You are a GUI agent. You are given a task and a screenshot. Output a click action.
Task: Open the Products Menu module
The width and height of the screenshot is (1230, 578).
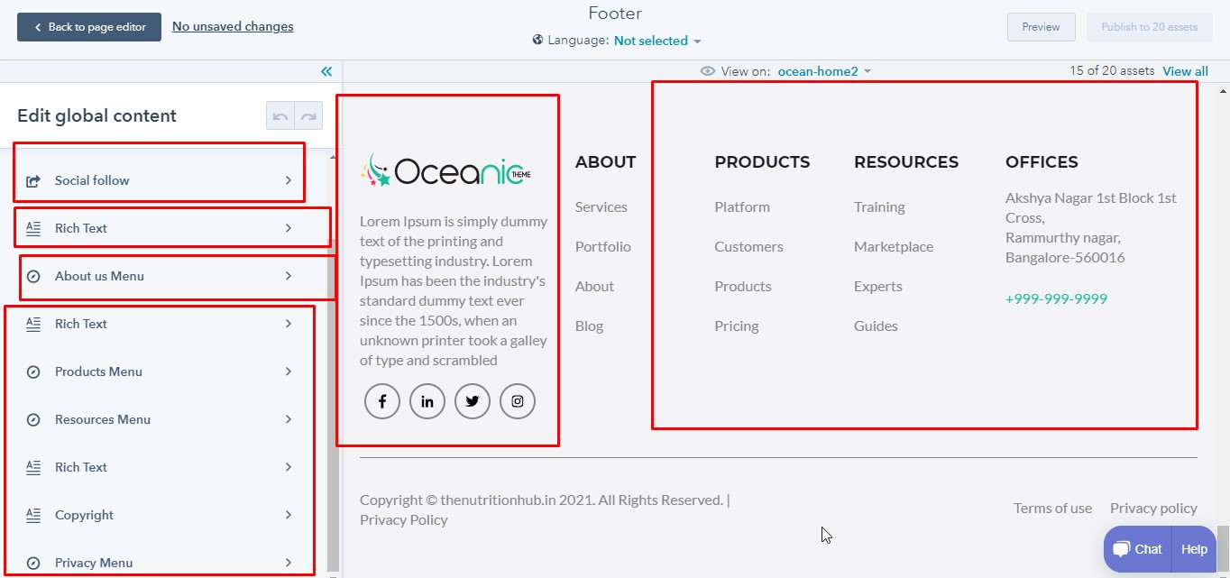click(x=160, y=372)
